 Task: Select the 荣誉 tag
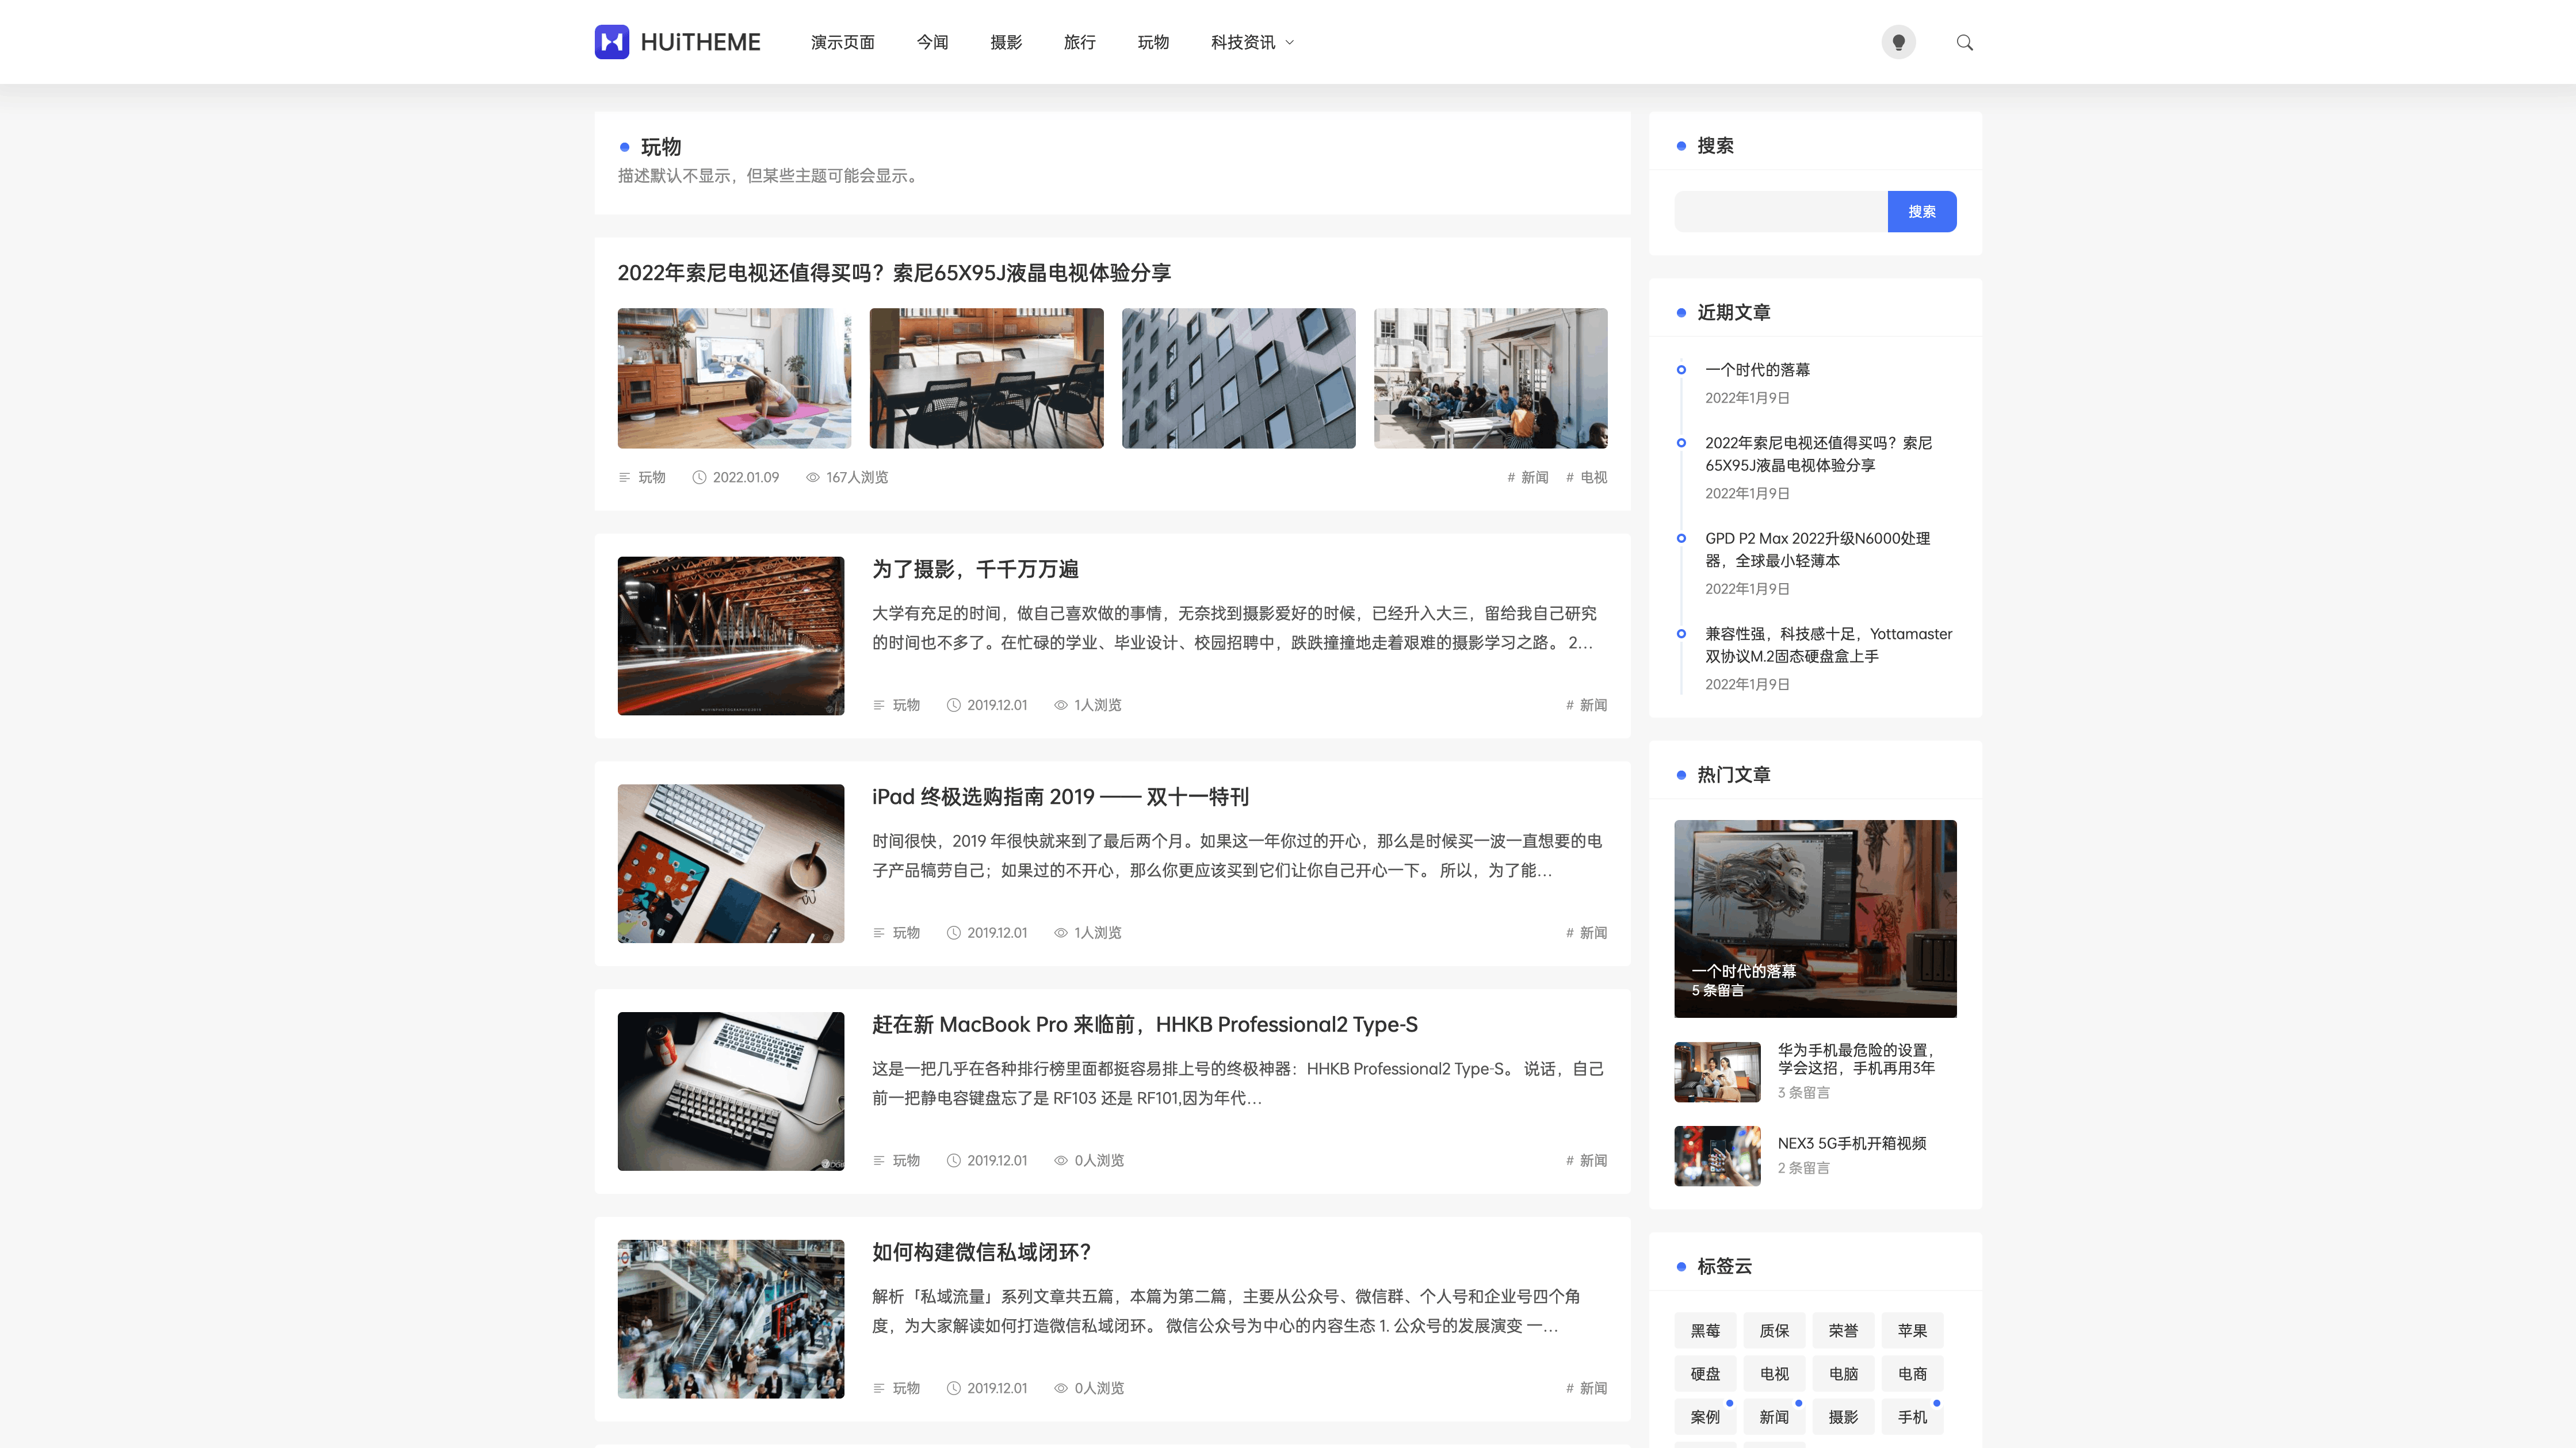point(1843,1331)
